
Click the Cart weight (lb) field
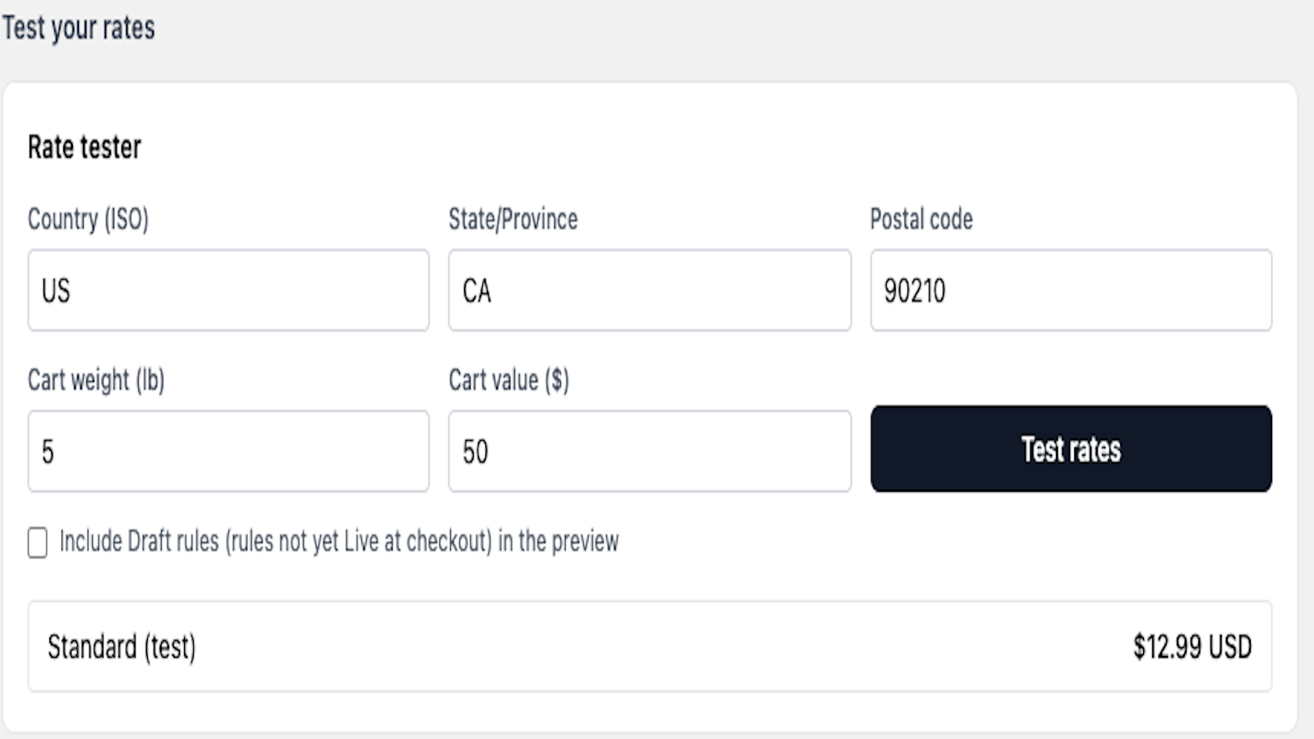coord(228,452)
